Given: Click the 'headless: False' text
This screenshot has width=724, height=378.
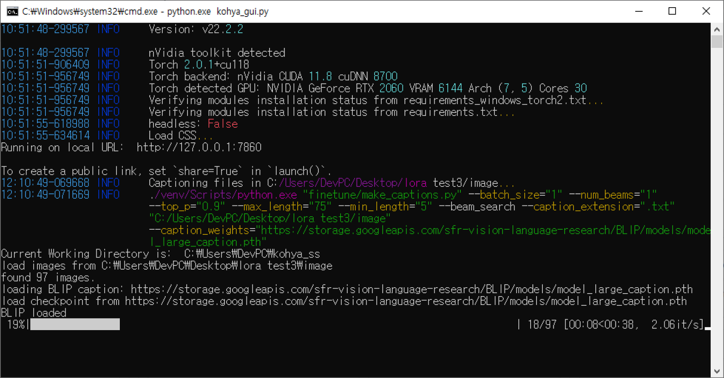Looking at the screenshot, I should coord(193,124).
